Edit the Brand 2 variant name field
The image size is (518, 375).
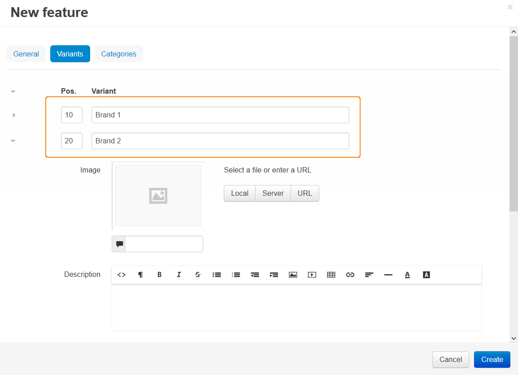click(220, 141)
